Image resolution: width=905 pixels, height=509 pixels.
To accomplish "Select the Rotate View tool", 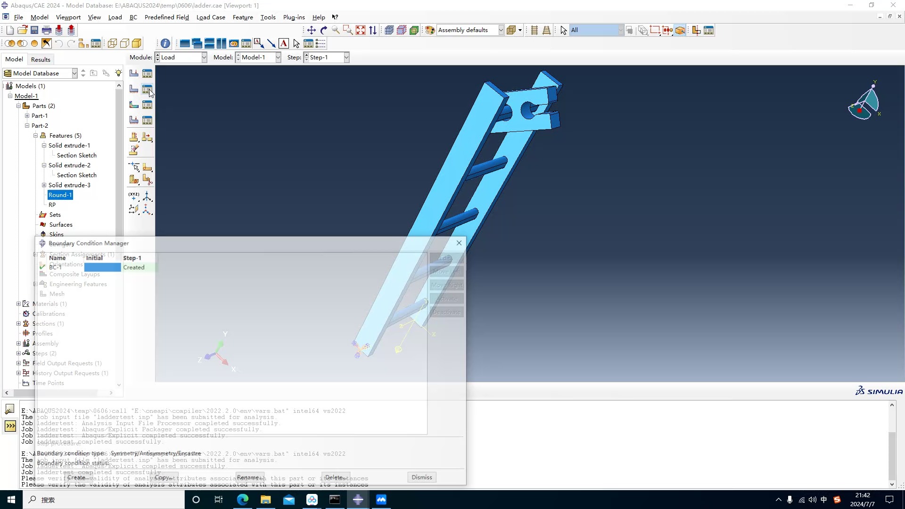I will click(x=324, y=30).
